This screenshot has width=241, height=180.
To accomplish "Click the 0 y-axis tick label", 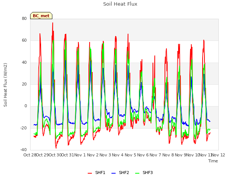I will pos(26,106).
